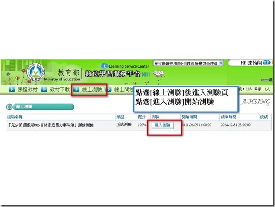Open the 教材下載 menu item
The width and height of the screenshot is (275, 207).
[60, 89]
